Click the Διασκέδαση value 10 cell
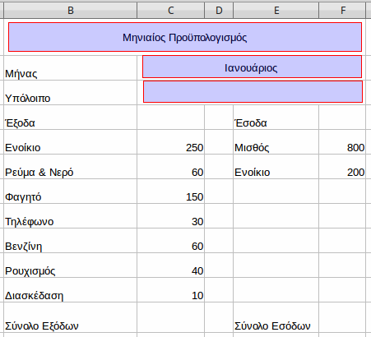This screenshot has height=337, width=371. (171, 290)
